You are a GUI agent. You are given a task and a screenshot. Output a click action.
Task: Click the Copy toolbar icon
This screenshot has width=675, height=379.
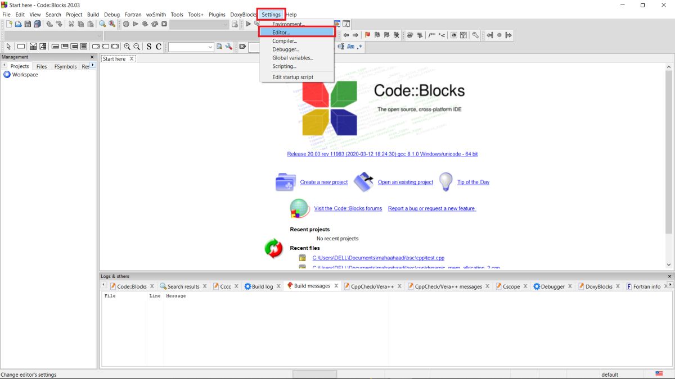coord(81,24)
